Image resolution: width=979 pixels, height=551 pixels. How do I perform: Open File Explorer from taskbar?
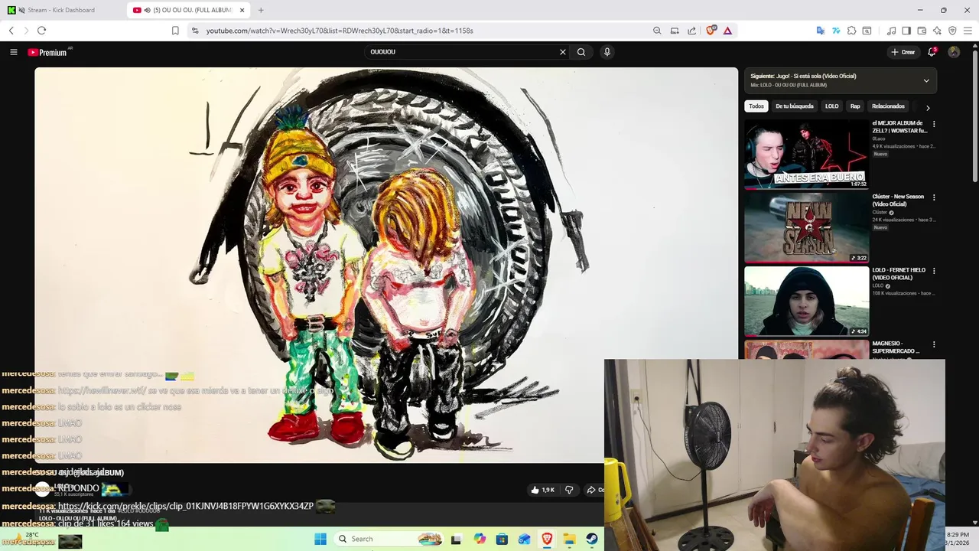pos(570,539)
